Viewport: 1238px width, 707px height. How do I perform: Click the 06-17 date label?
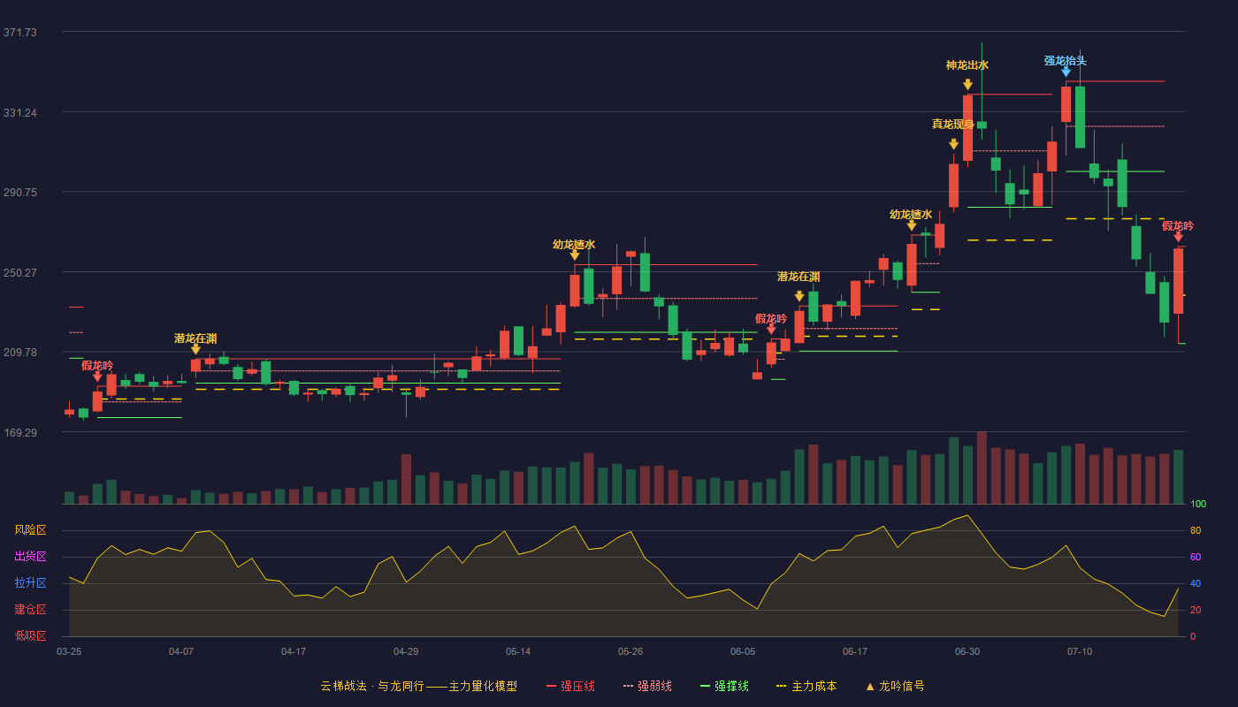[x=855, y=651]
